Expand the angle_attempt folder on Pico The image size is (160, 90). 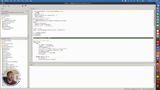point(2,41)
